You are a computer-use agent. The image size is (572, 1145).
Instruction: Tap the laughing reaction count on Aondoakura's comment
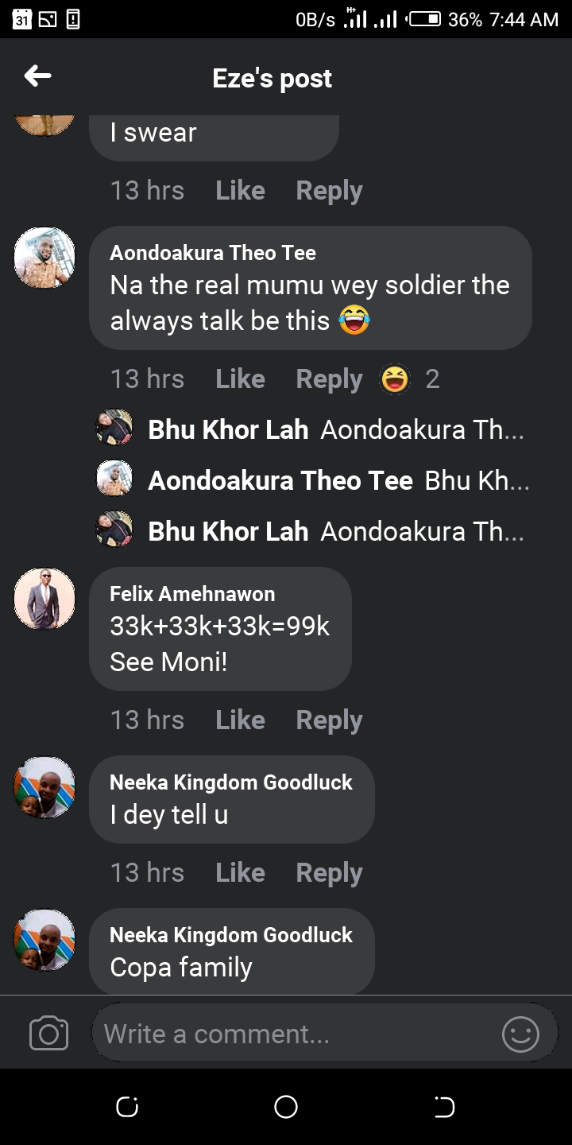pyautogui.click(x=410, y=379)
